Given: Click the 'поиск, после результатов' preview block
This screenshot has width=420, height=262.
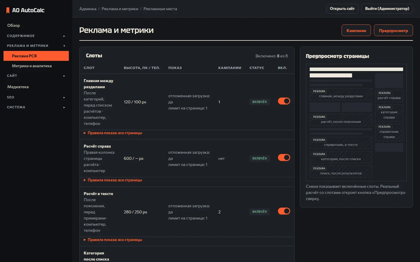Looking at the screenshot, I should click(341, 172).
